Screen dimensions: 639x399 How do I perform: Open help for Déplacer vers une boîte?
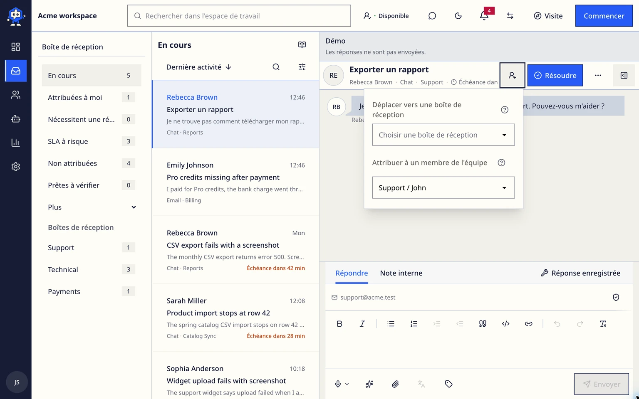505,110
